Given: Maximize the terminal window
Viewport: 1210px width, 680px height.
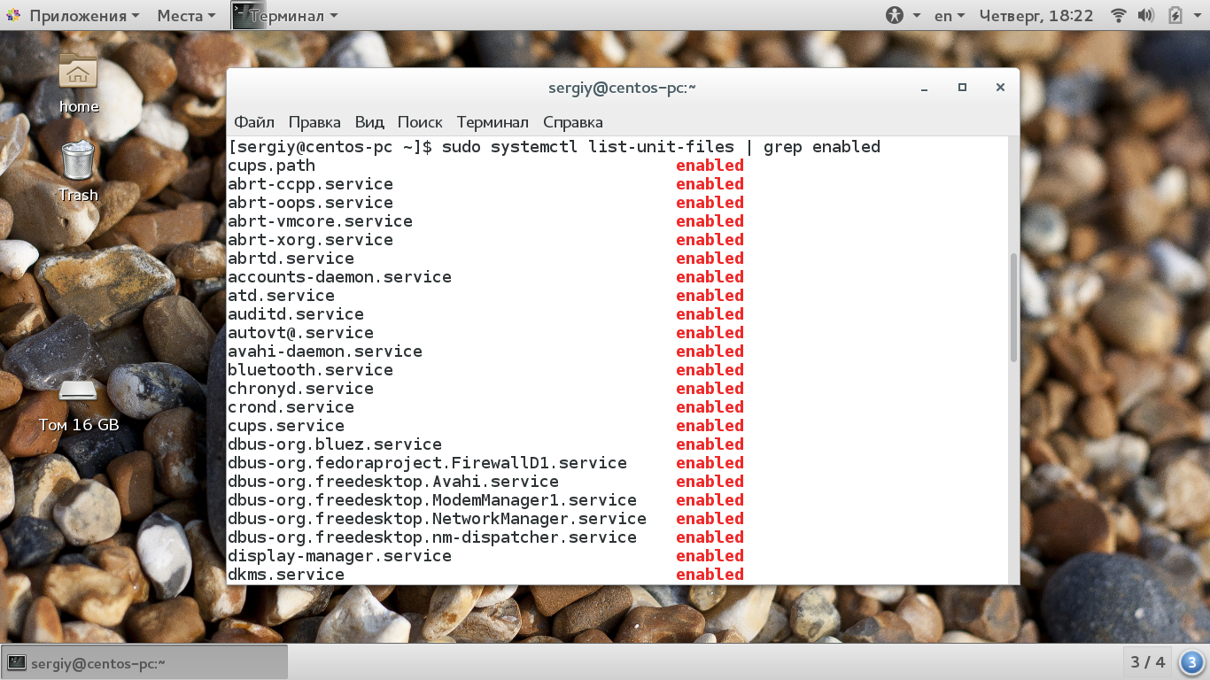Looking at the screenshot, I should coord(962,88).
